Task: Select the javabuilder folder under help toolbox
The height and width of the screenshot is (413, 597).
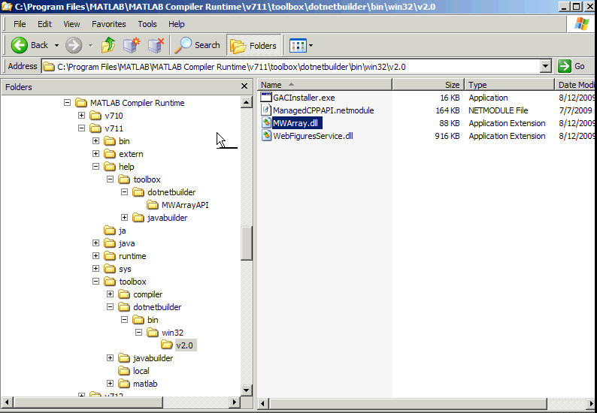Action: tap(160, 218)
